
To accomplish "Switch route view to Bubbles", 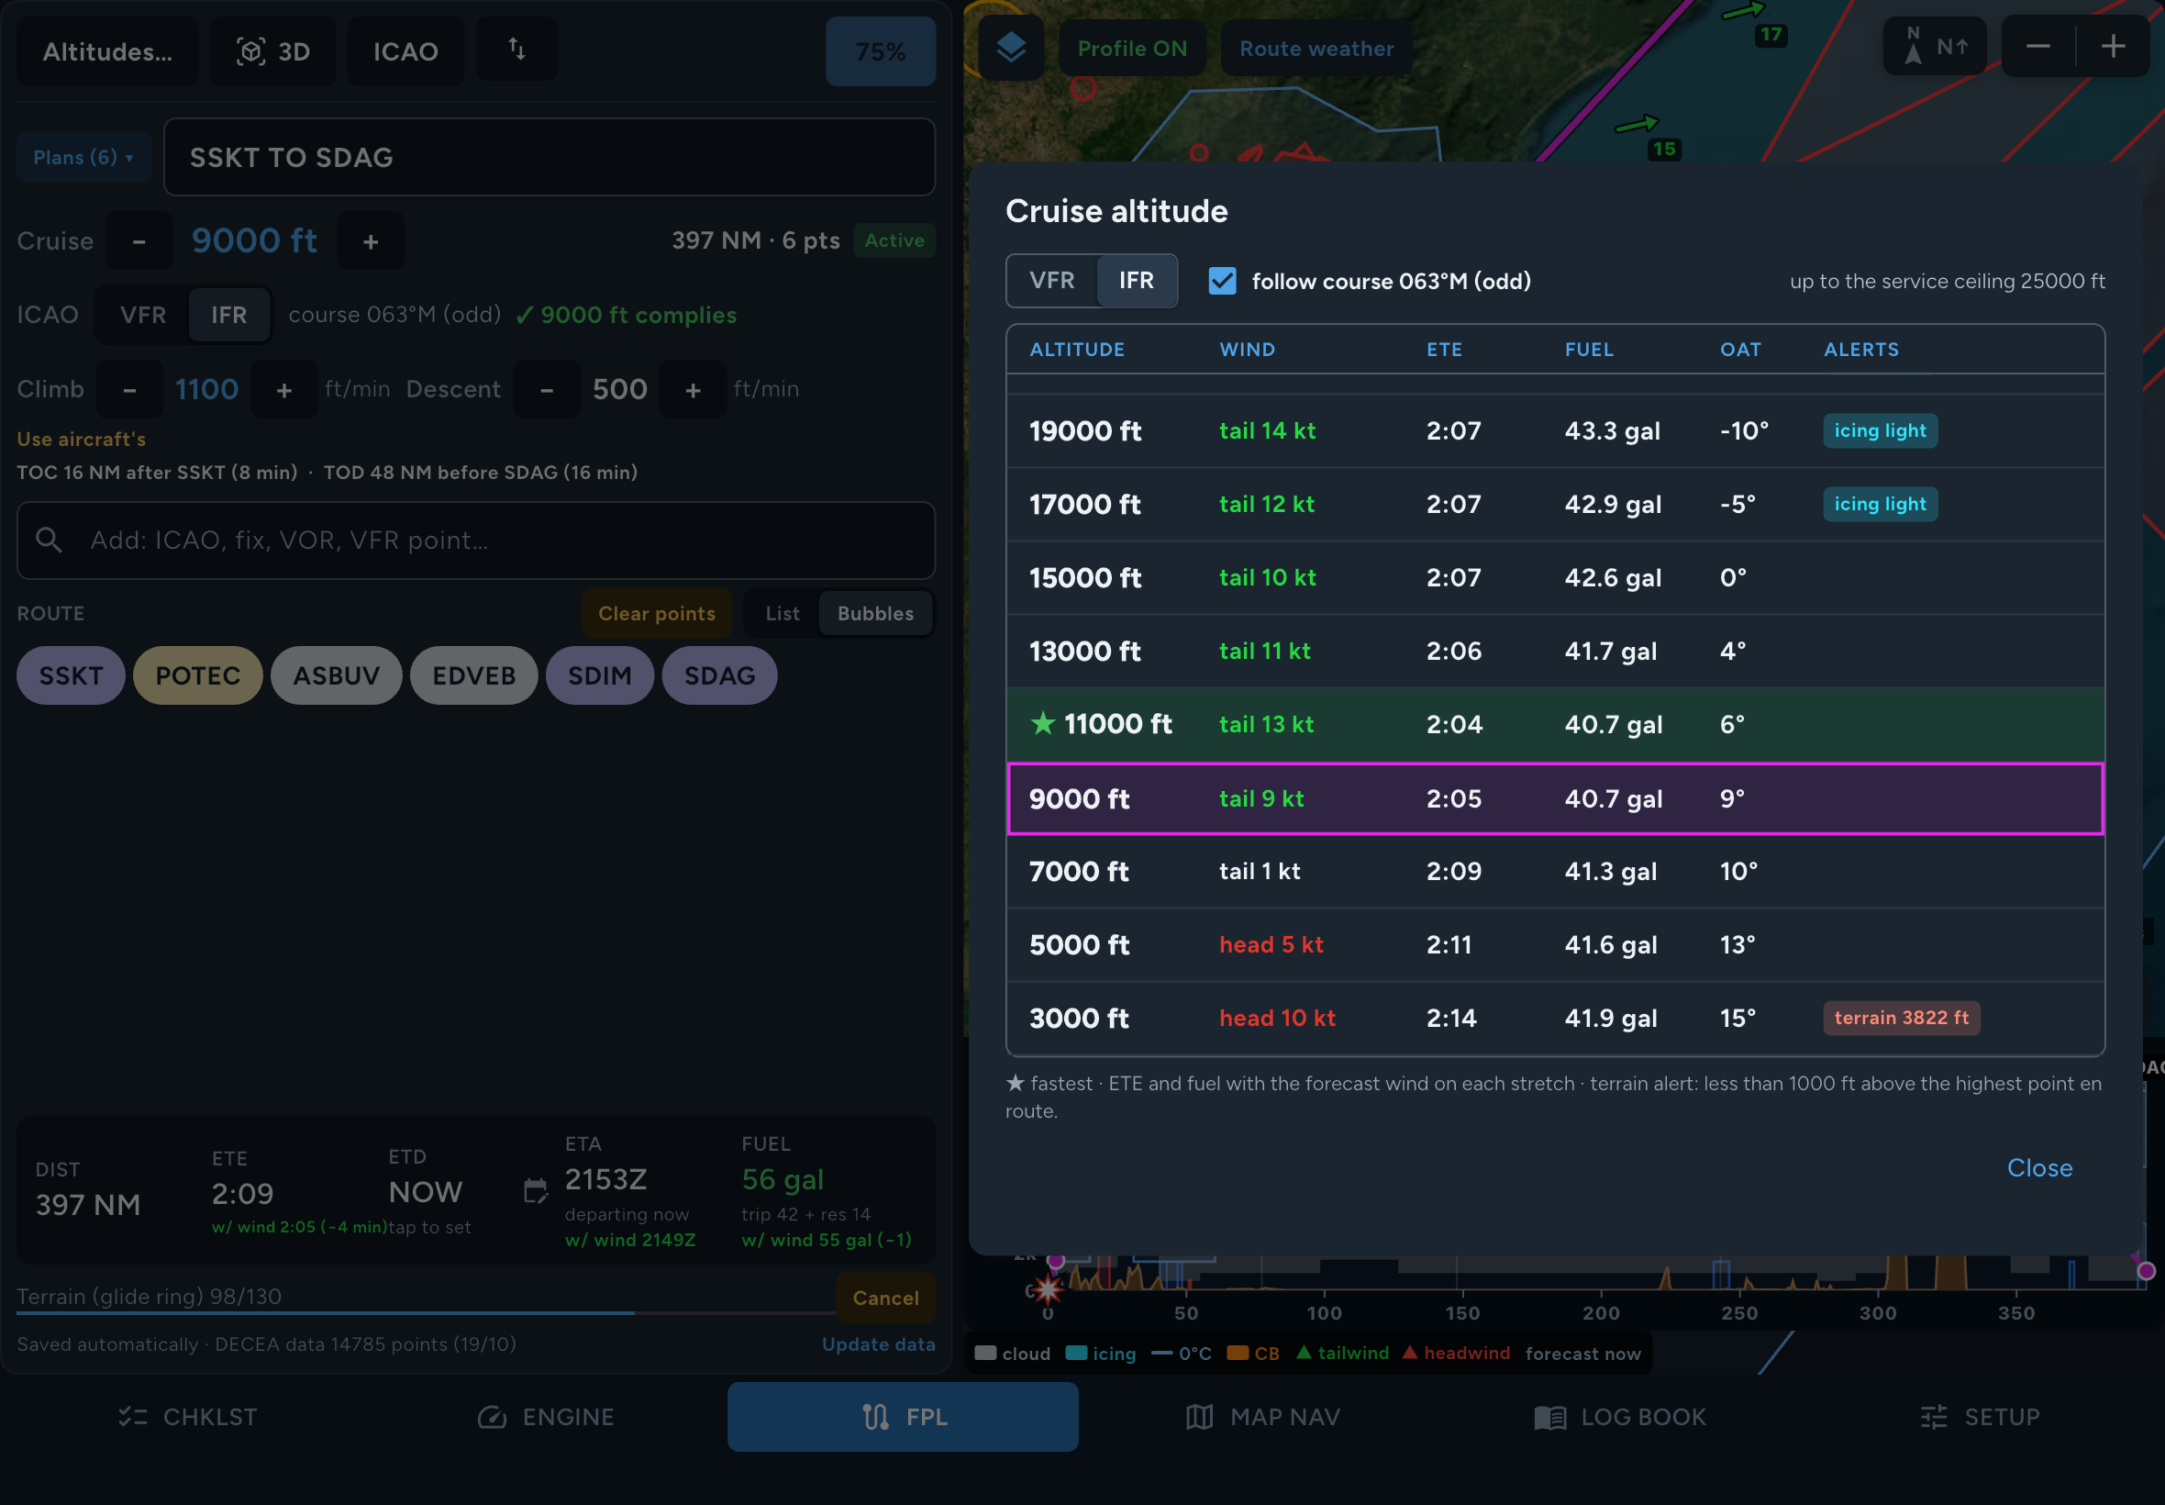I will (875, 613).
